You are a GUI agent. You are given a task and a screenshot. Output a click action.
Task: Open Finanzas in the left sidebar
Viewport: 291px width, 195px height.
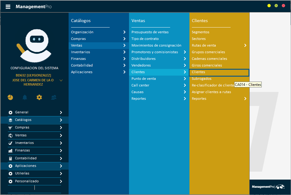[35, 151]
